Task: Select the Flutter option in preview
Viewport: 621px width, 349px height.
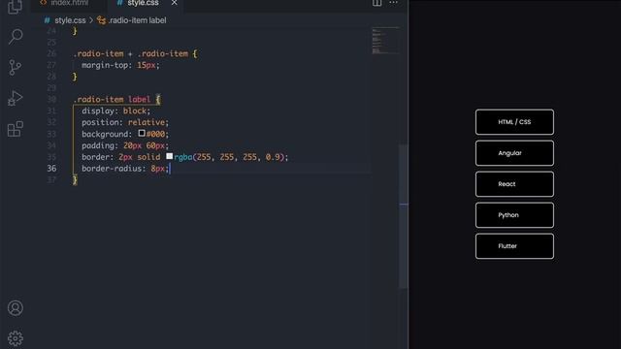Action: tap(514, 246)
